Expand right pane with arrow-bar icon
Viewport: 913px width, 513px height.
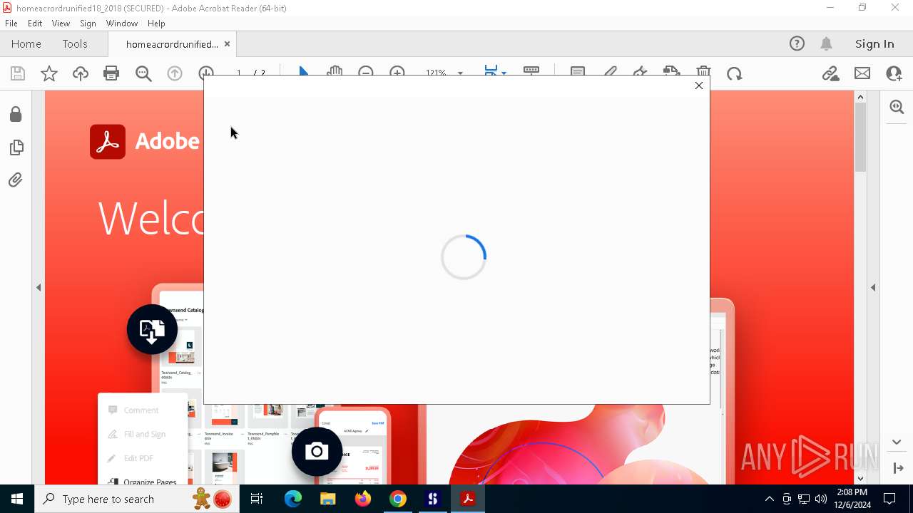[x=898, y=468]
